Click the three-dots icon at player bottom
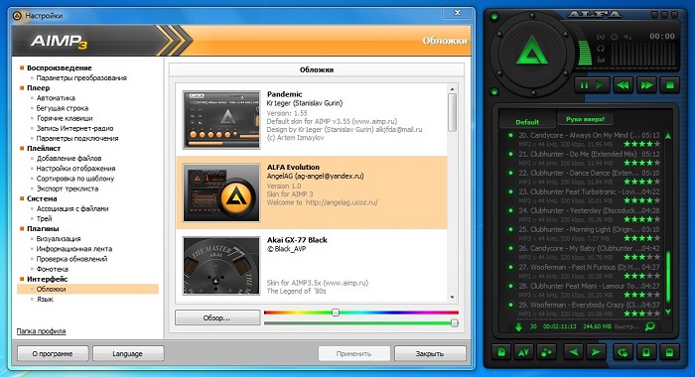The height and width of the screenshot is (377, 695). [x=546, y=352]
